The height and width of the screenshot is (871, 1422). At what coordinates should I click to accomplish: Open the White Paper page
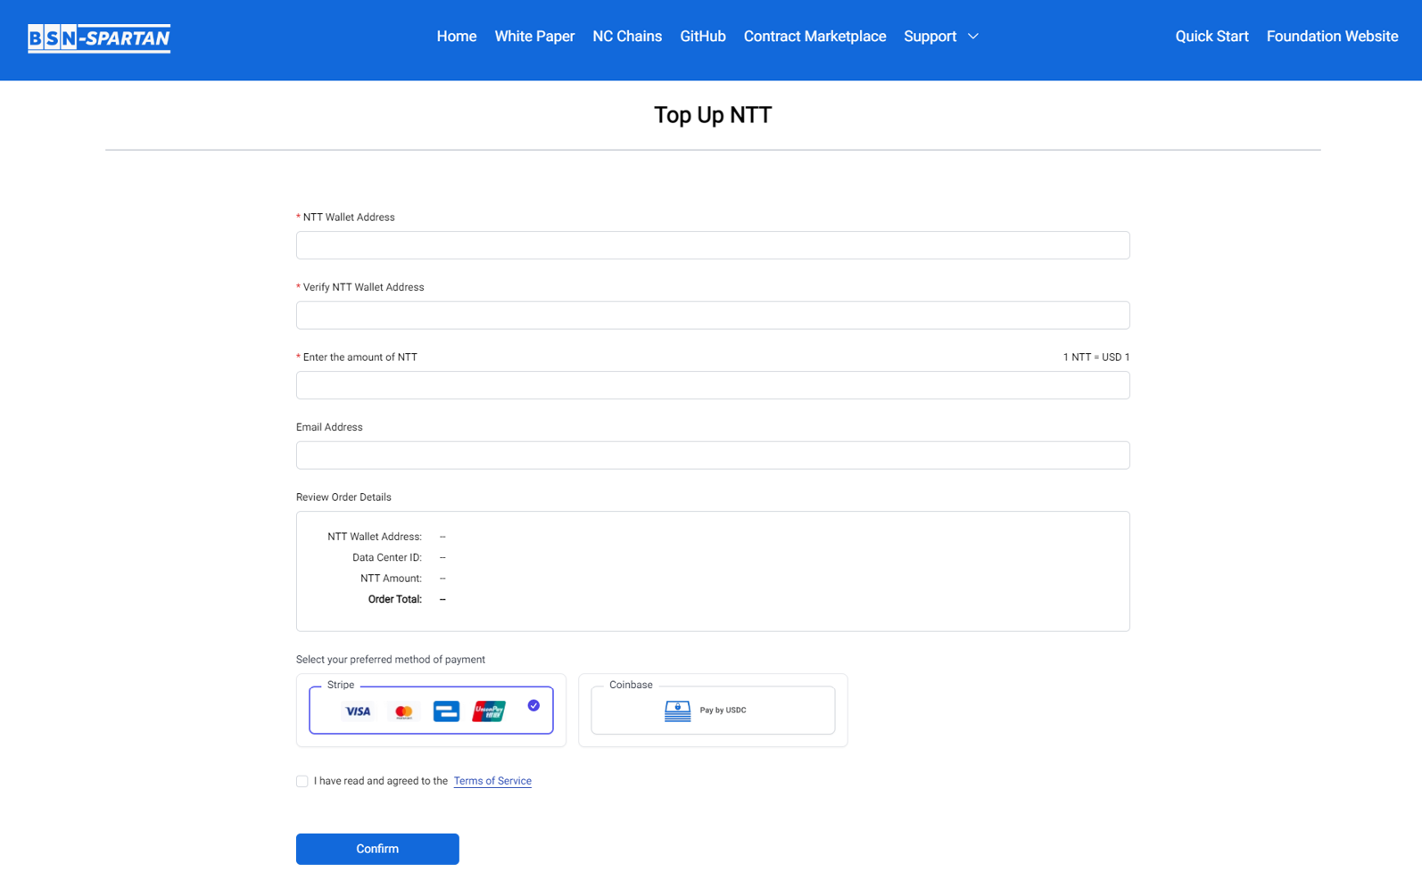[534, 37]
